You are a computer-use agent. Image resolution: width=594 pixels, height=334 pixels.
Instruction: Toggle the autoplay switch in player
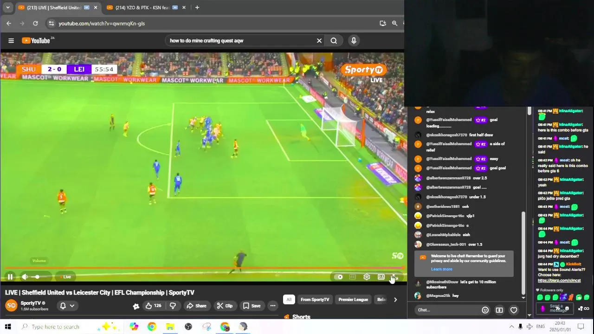339,277
